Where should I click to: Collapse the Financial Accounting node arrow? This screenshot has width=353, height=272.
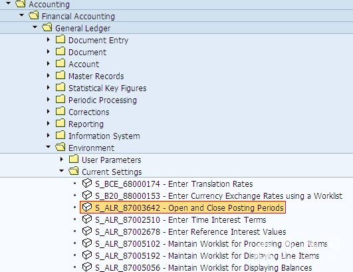[22, 15]
